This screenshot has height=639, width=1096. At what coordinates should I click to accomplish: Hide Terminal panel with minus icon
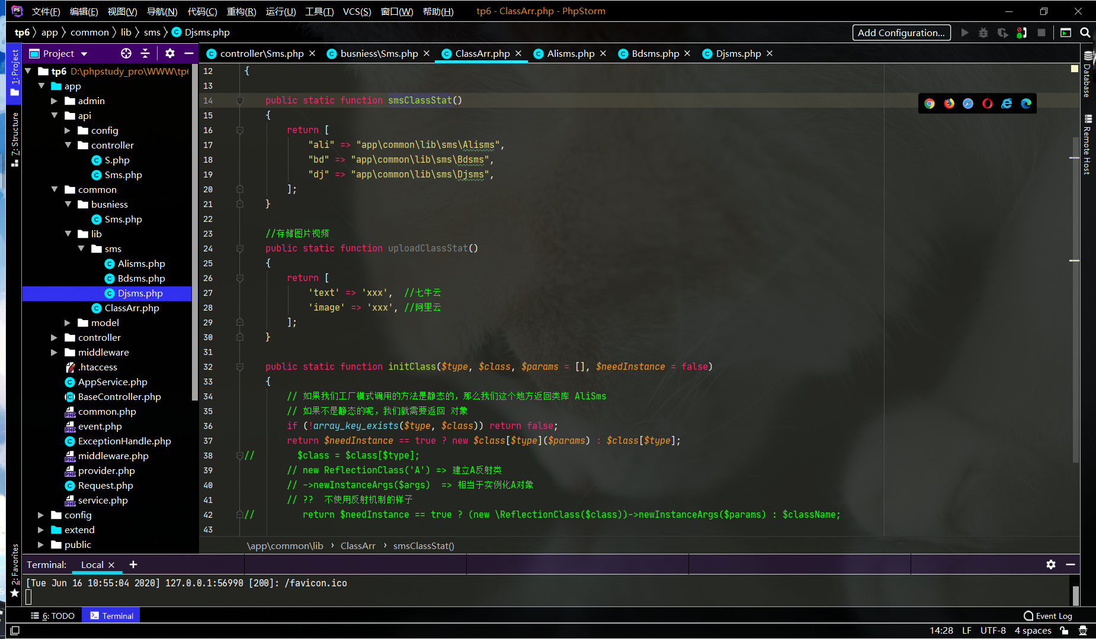[x=1071, y=564]
